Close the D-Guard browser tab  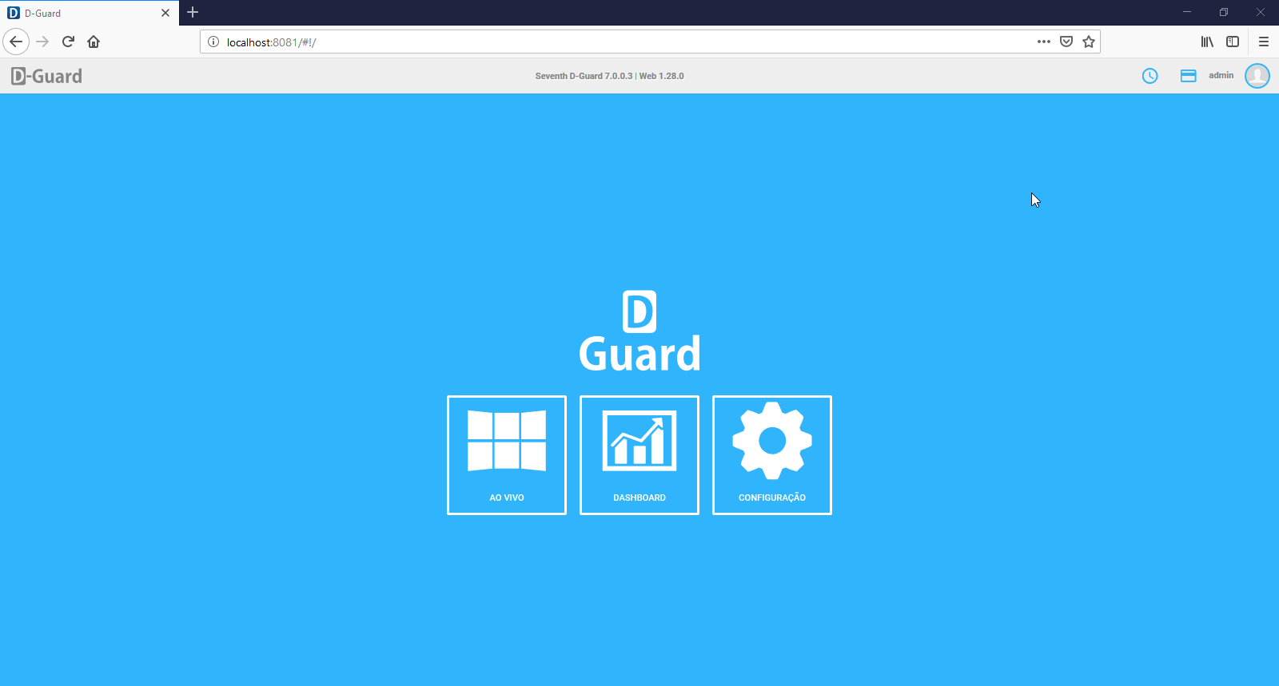coord(165,13)
